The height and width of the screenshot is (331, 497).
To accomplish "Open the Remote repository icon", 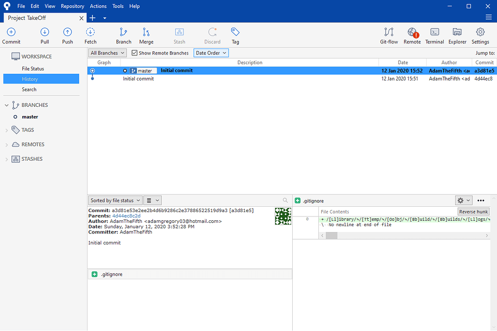I will point(412,35).
